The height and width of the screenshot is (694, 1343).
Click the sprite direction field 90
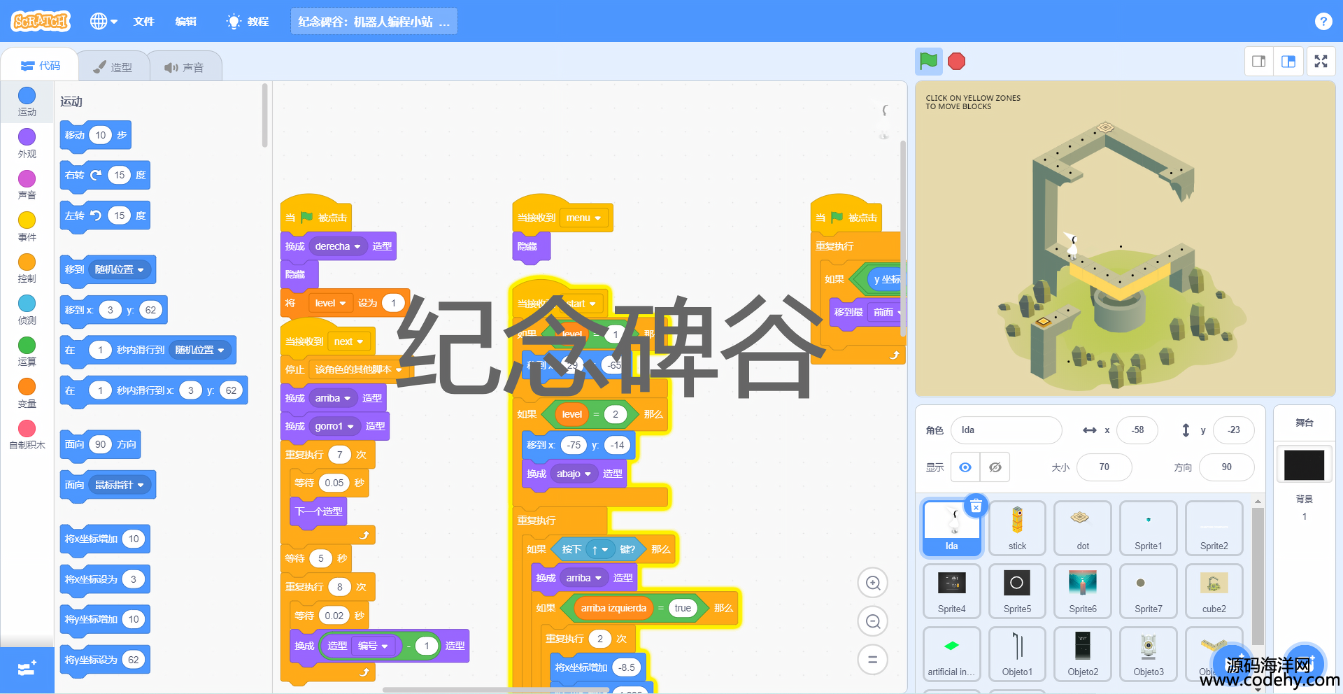(x=1226, y=467)
